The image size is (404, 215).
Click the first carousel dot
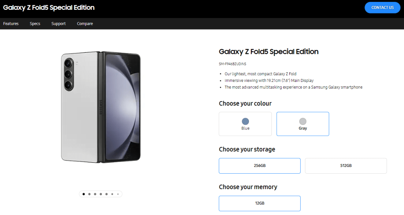coord(84,194)
